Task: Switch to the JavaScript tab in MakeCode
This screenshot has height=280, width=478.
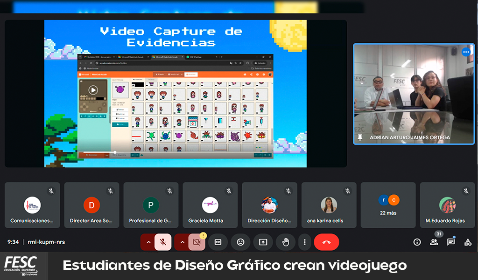Action: pos(175,74)
